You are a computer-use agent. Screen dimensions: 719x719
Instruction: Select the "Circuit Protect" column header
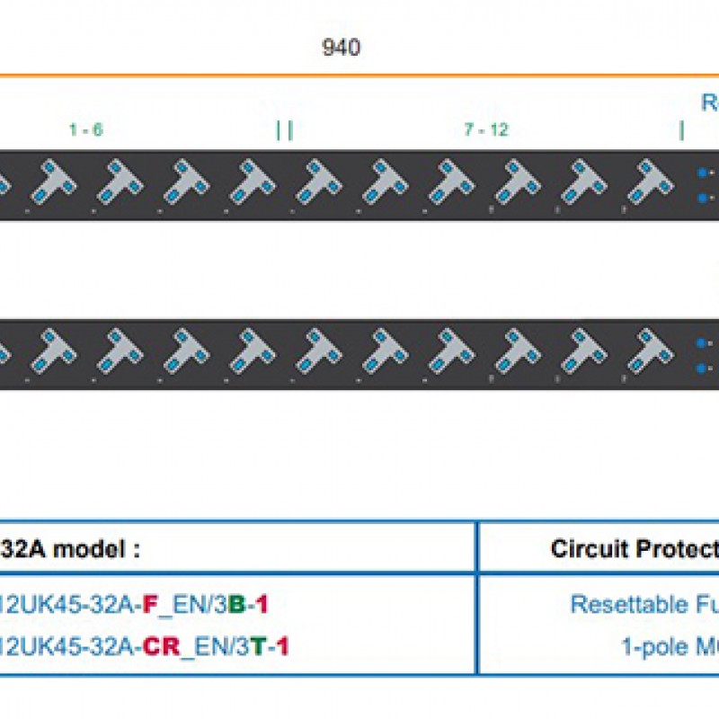click(x=634, y=548)
